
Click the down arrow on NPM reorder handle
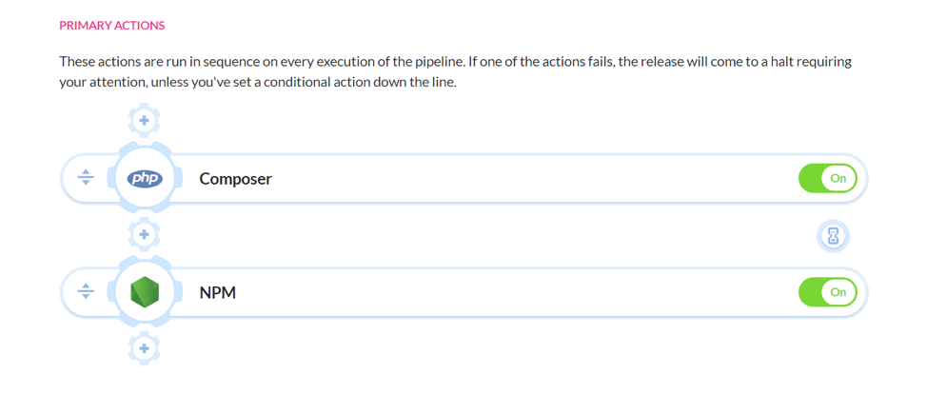click(x=86, y=298)
